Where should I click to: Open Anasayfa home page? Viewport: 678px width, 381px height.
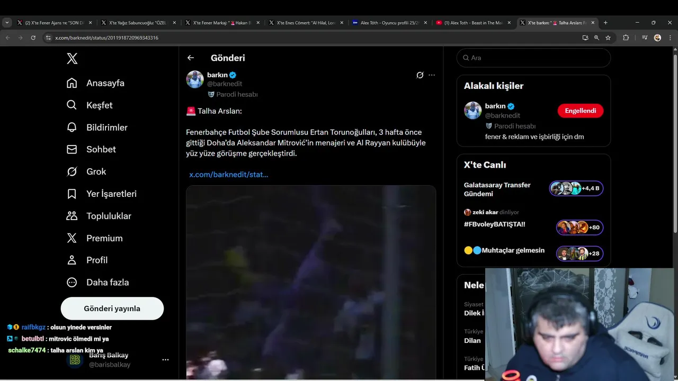pos(95,83)
